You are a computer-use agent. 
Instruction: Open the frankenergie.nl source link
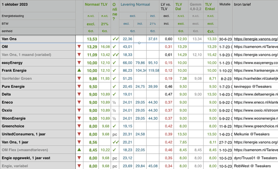pyautogui.click(x=256, y=70)
